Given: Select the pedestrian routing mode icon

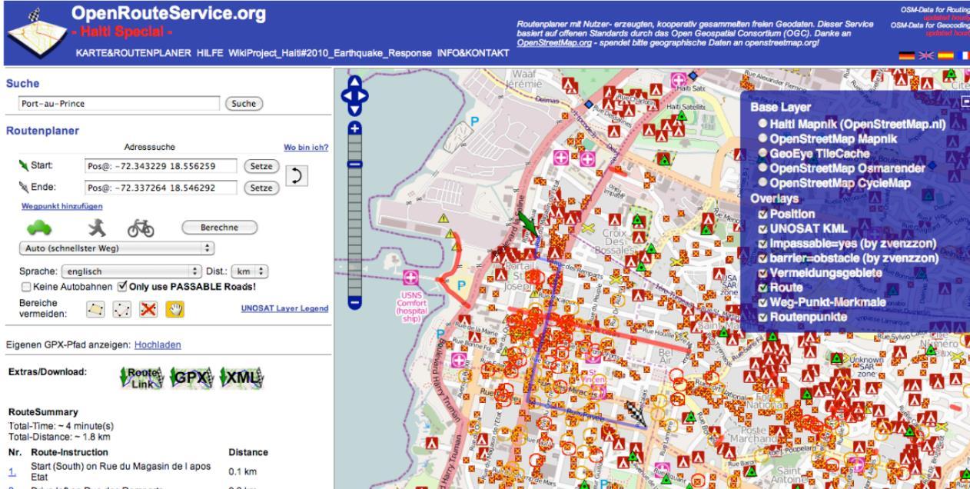Looking at the screenshot, I should tap(98, 228).
